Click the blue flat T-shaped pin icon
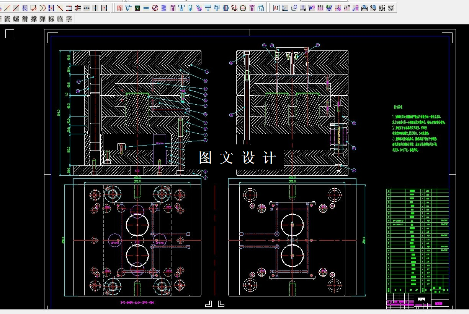Image resolution: width=469 pixels, height=314 pixels. [x=208, y=8]
